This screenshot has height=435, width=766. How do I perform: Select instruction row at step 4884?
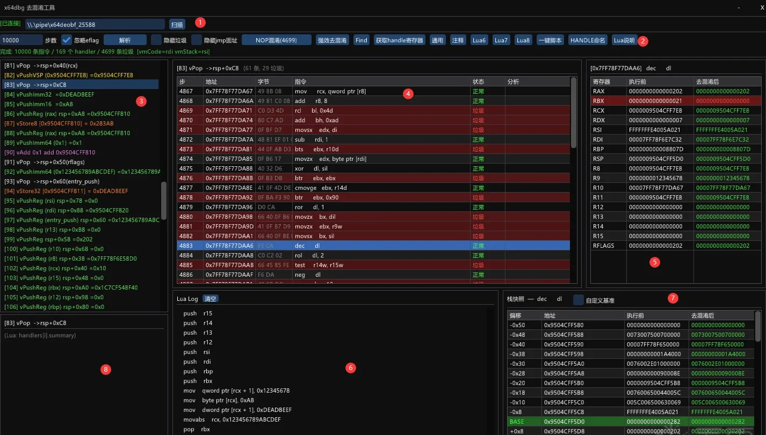click(374, 255)
